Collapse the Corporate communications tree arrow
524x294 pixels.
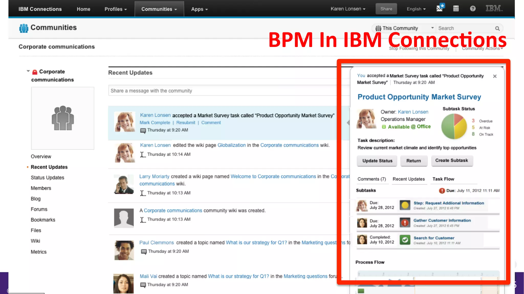click(28, 71)
